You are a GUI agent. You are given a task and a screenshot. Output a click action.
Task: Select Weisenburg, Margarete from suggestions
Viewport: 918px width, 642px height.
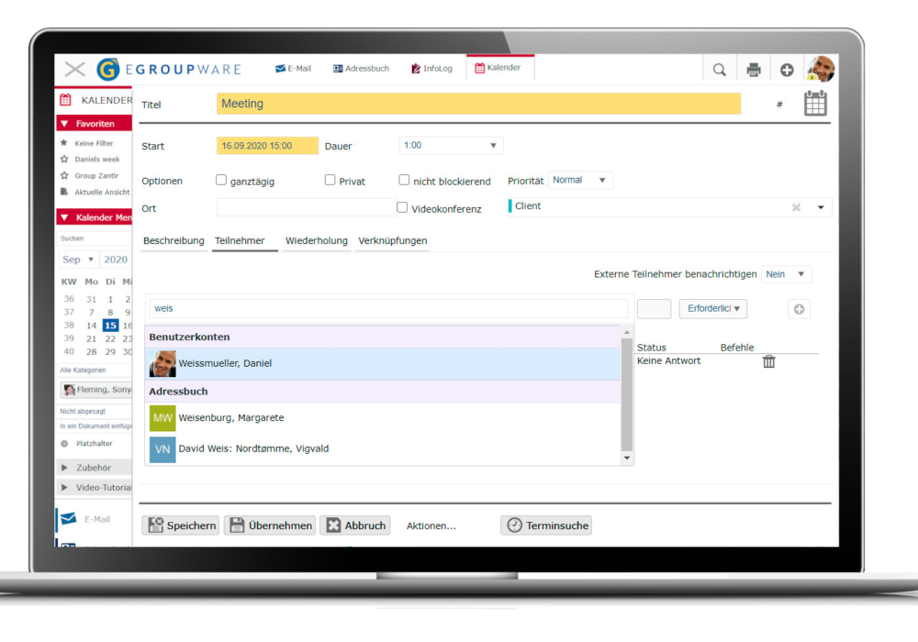click(x=231, y=418)
